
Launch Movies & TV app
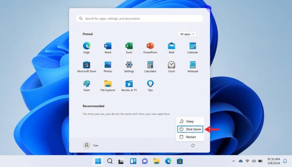pos(129,86)
